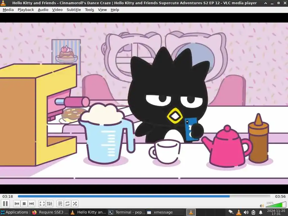This screenshot has height=216, width=288.
Task: Open the battery power tray icon
Action: tap(253, 212)
